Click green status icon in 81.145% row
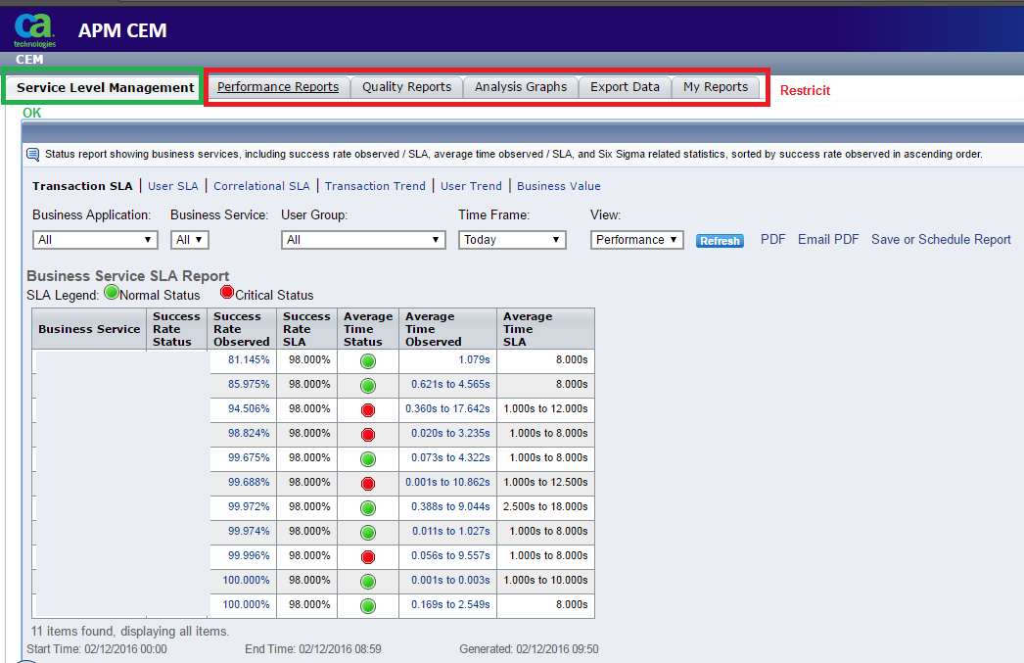The width and height of the screenshot is (1024, 663). pyautogui.click(x=368, y=361)
